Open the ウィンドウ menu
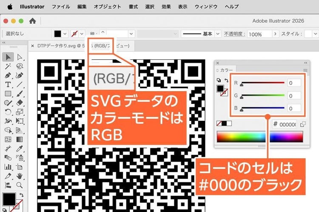Image resolution: width=319 pixels, height=212 pixels. pyautogui.click(x=206, y=6)
